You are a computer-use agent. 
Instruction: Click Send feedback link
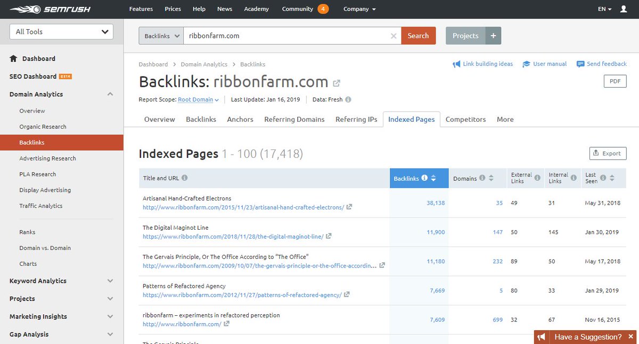(601, 64)
